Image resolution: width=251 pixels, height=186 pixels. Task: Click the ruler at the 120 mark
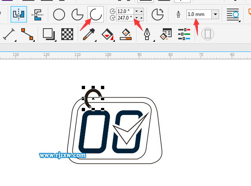point(46,55)
